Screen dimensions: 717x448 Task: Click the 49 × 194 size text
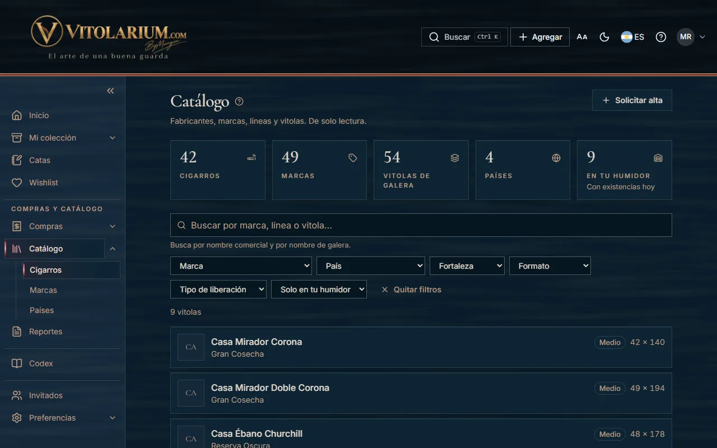point(648,388)
